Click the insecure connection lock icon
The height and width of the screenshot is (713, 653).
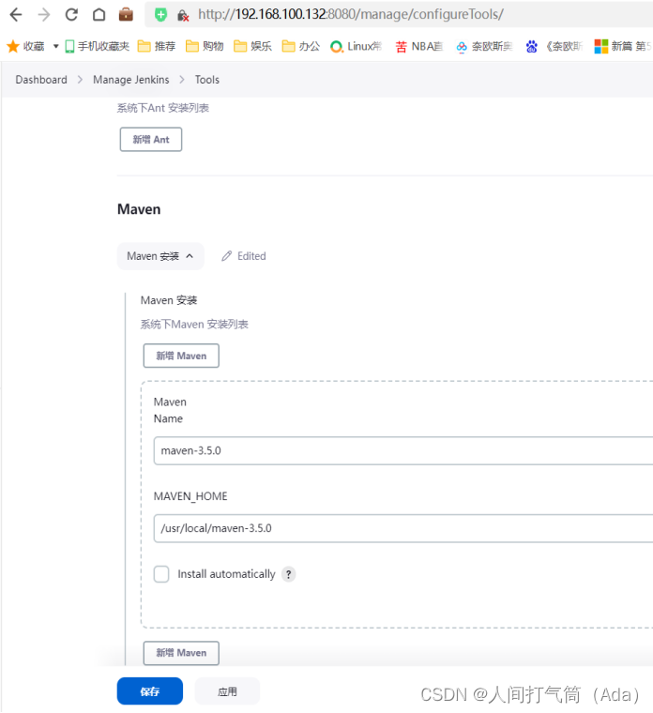tap(183, 15)
